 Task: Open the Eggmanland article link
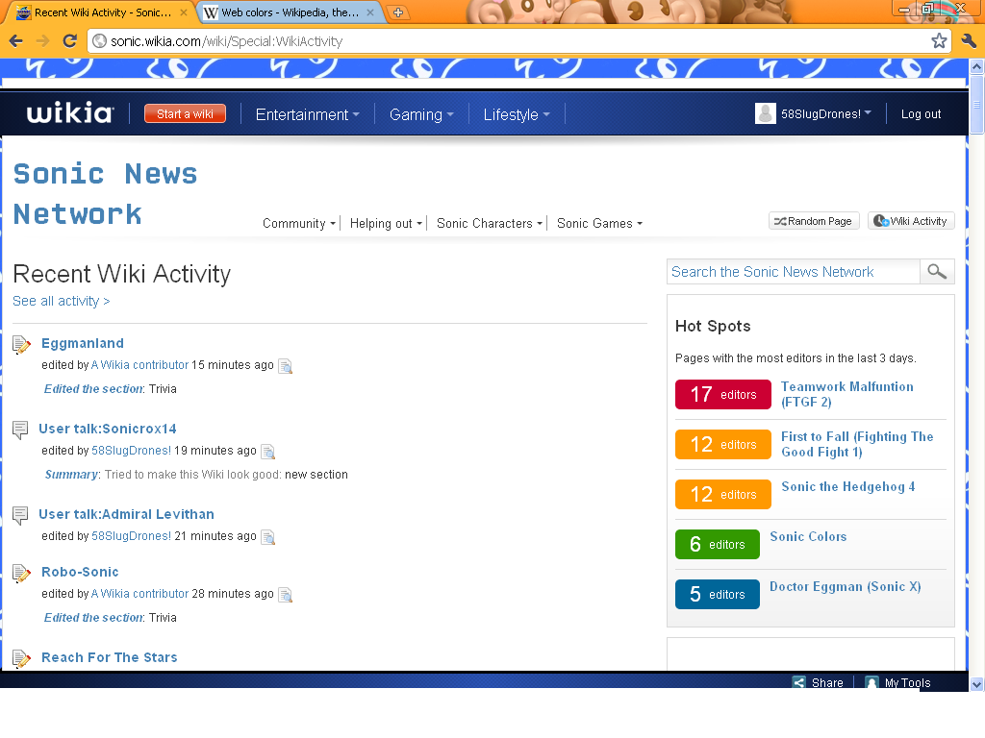(83, 343)
